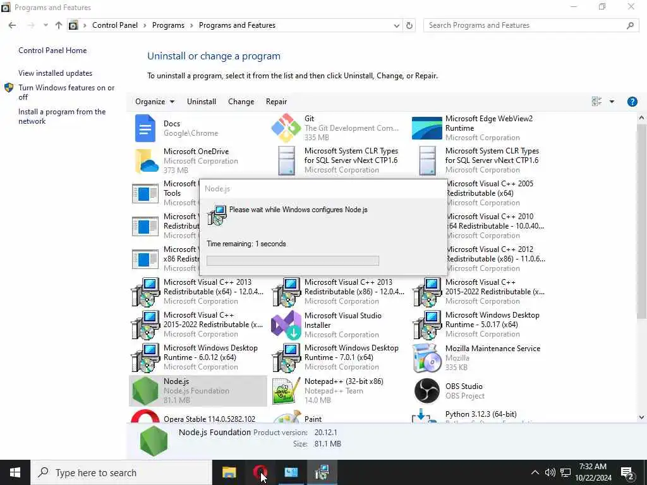This screenshot has width=647, height=485.
Task: Open the Windows Start menu
Action: [x=15, y=472]
